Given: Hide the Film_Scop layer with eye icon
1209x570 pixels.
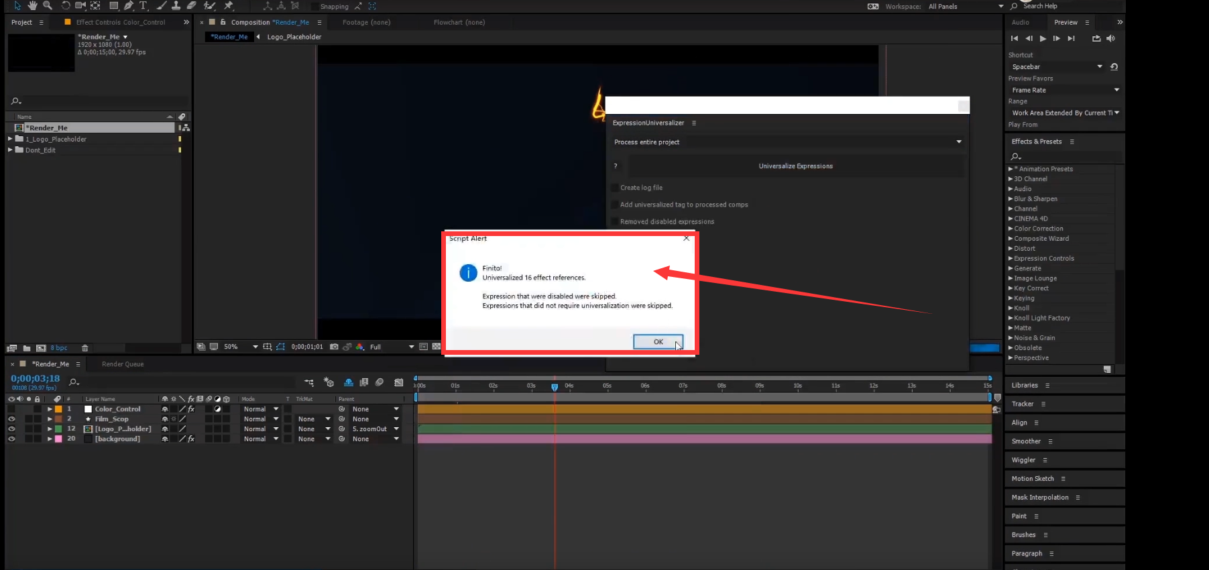Looking at the screenshot, I should 11,419.
